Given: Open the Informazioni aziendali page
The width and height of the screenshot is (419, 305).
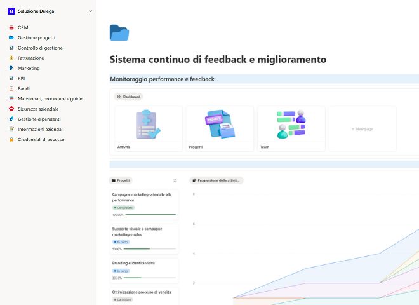Looking at the screenshot, I should 41,129.
